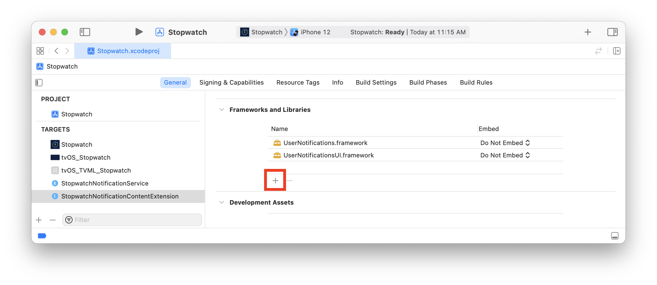Open the Embed dropdown for UserNotifications.framework
The height and width of the screenshot is (285, 657).
point(505,143)
